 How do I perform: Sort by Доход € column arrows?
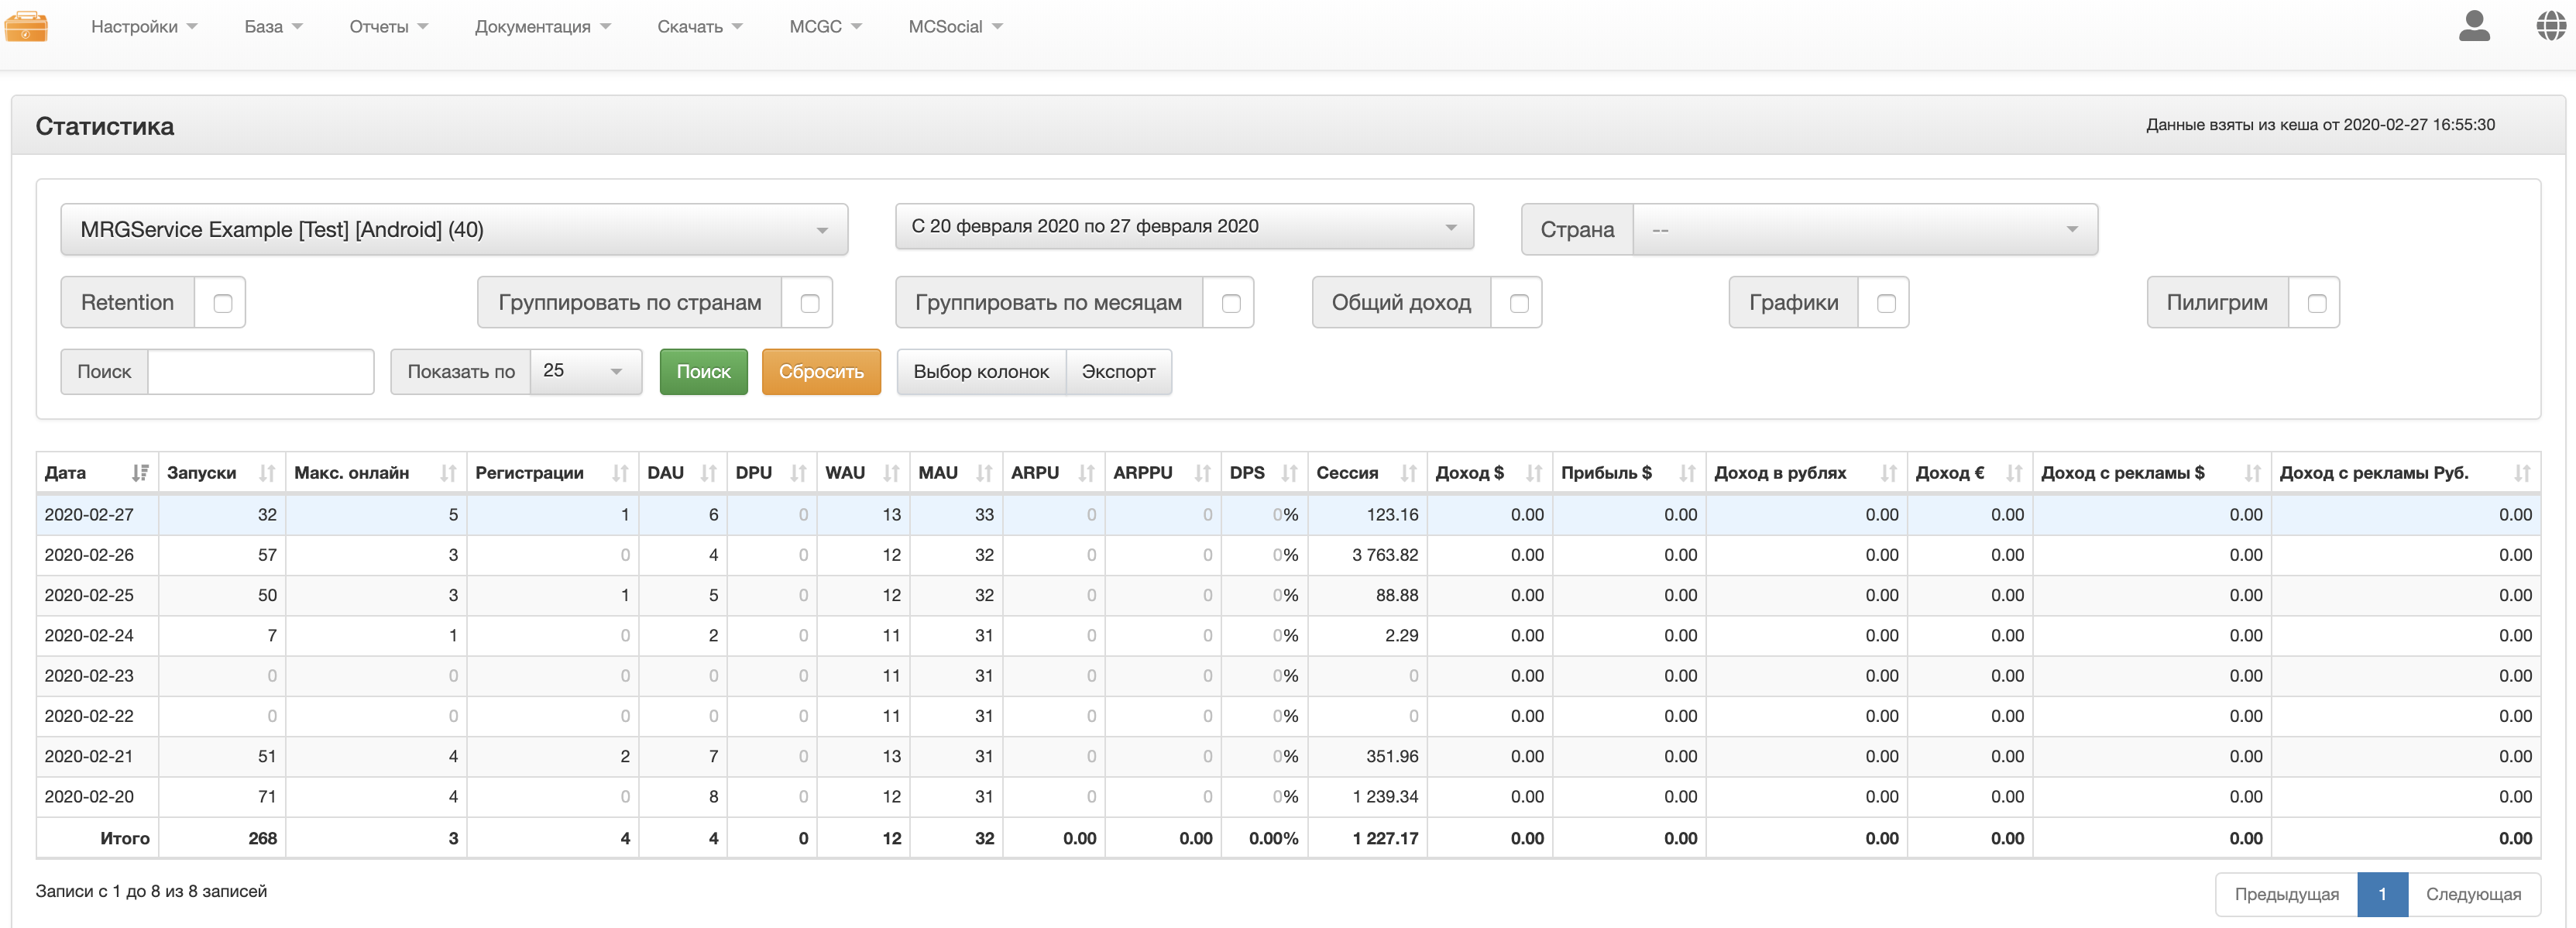click(x=2013, y=473)
